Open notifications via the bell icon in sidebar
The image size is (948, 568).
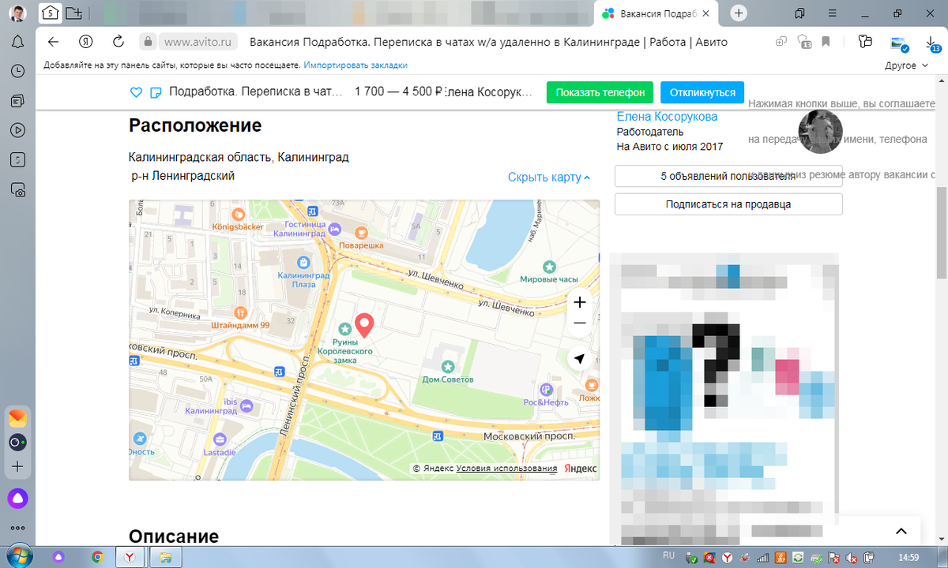click(x=17, y=42)
